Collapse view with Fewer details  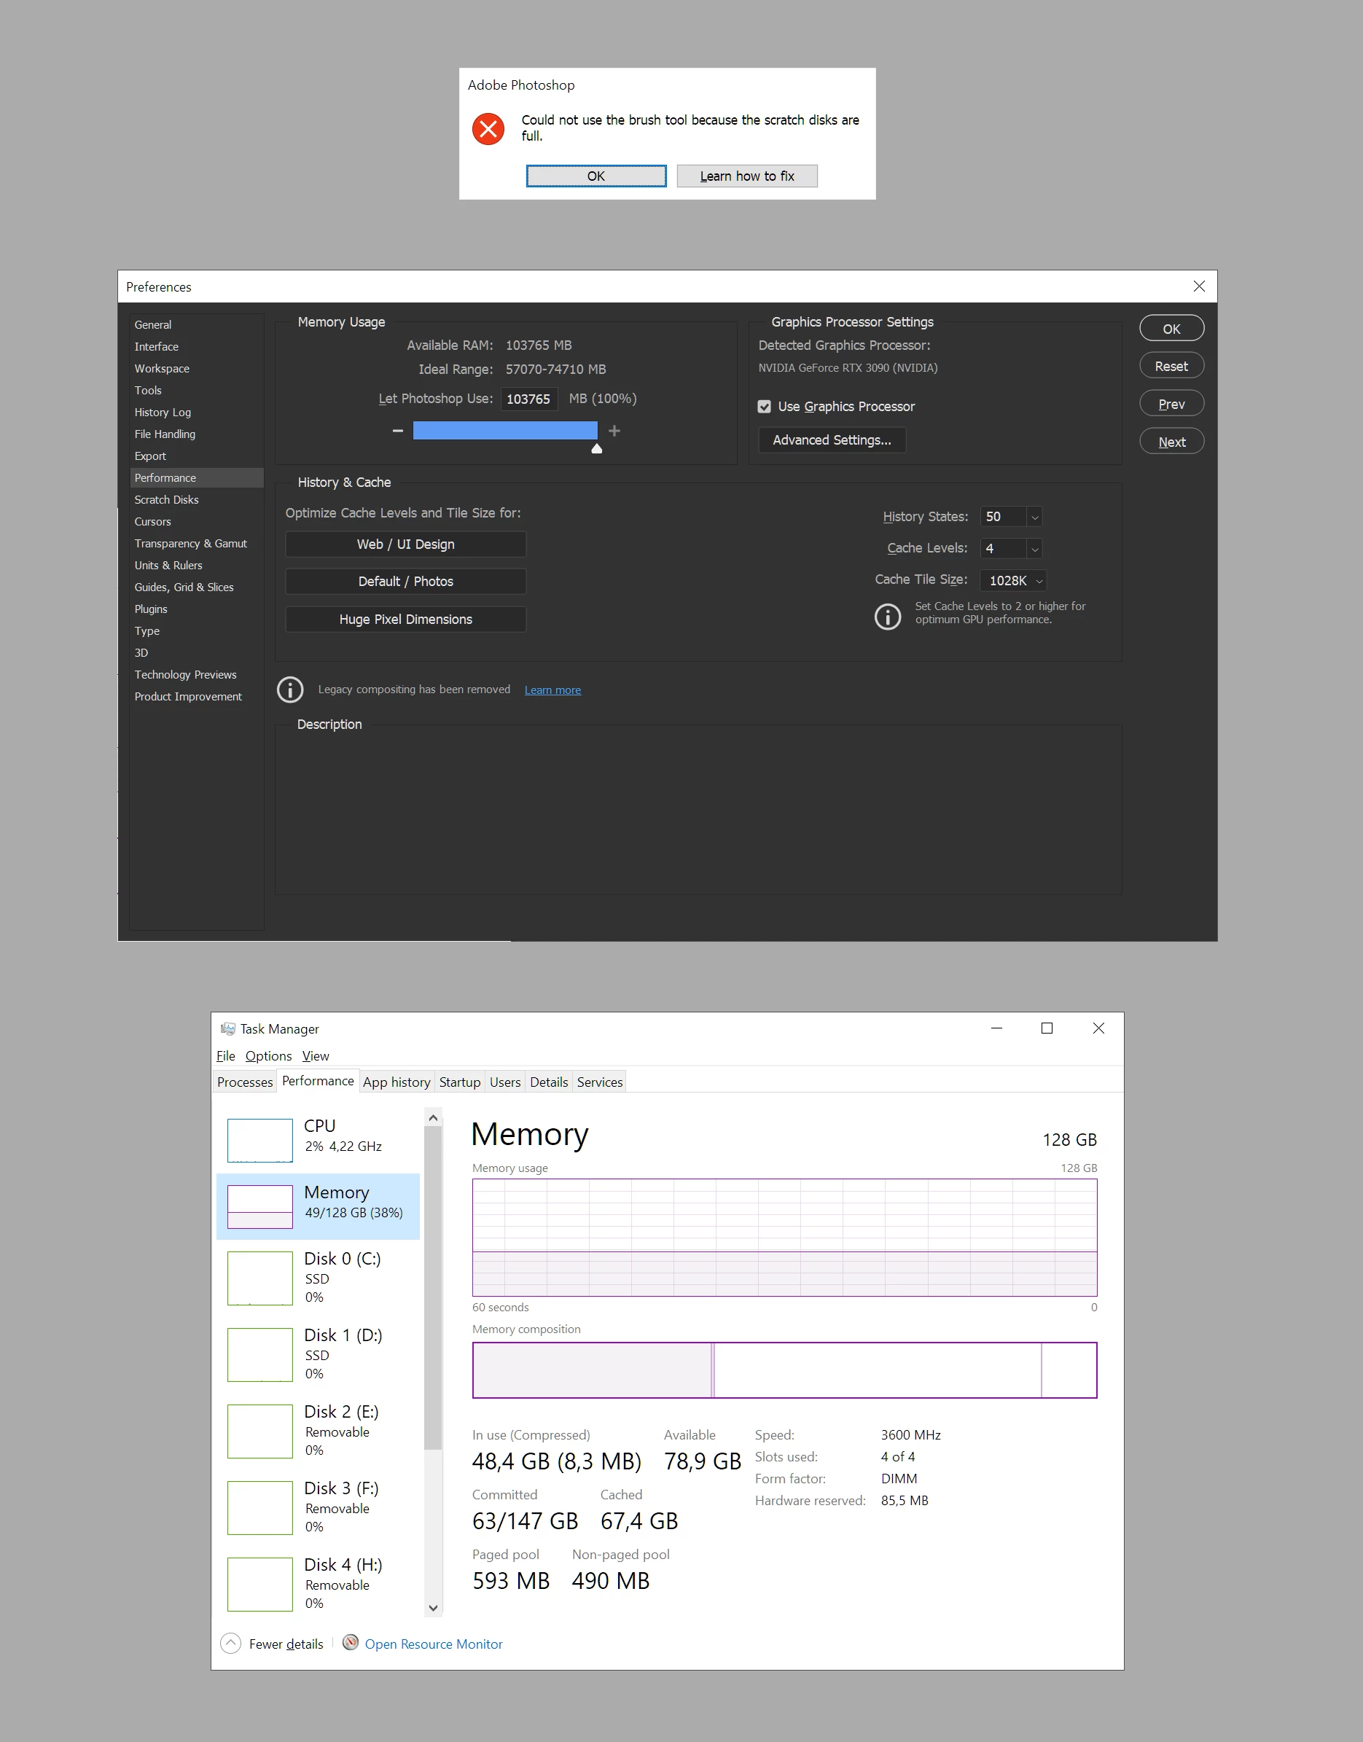[272, 1644]
